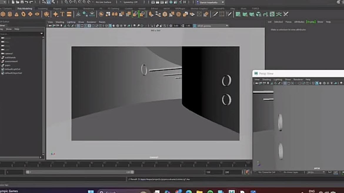Click the Redo arrow icon
This screenshot has width=344, height=193.
31,2
